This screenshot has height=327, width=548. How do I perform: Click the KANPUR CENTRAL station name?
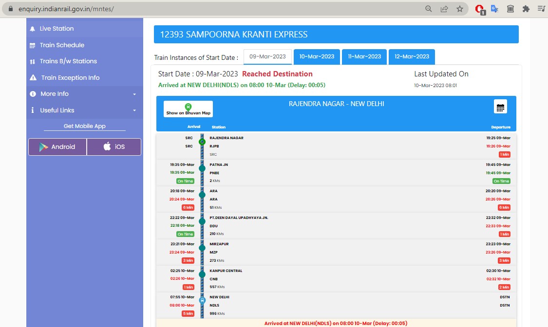(226, 271)
